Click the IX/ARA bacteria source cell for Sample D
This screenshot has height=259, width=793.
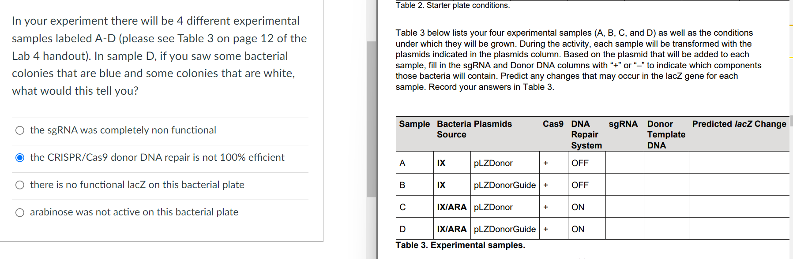451,229
